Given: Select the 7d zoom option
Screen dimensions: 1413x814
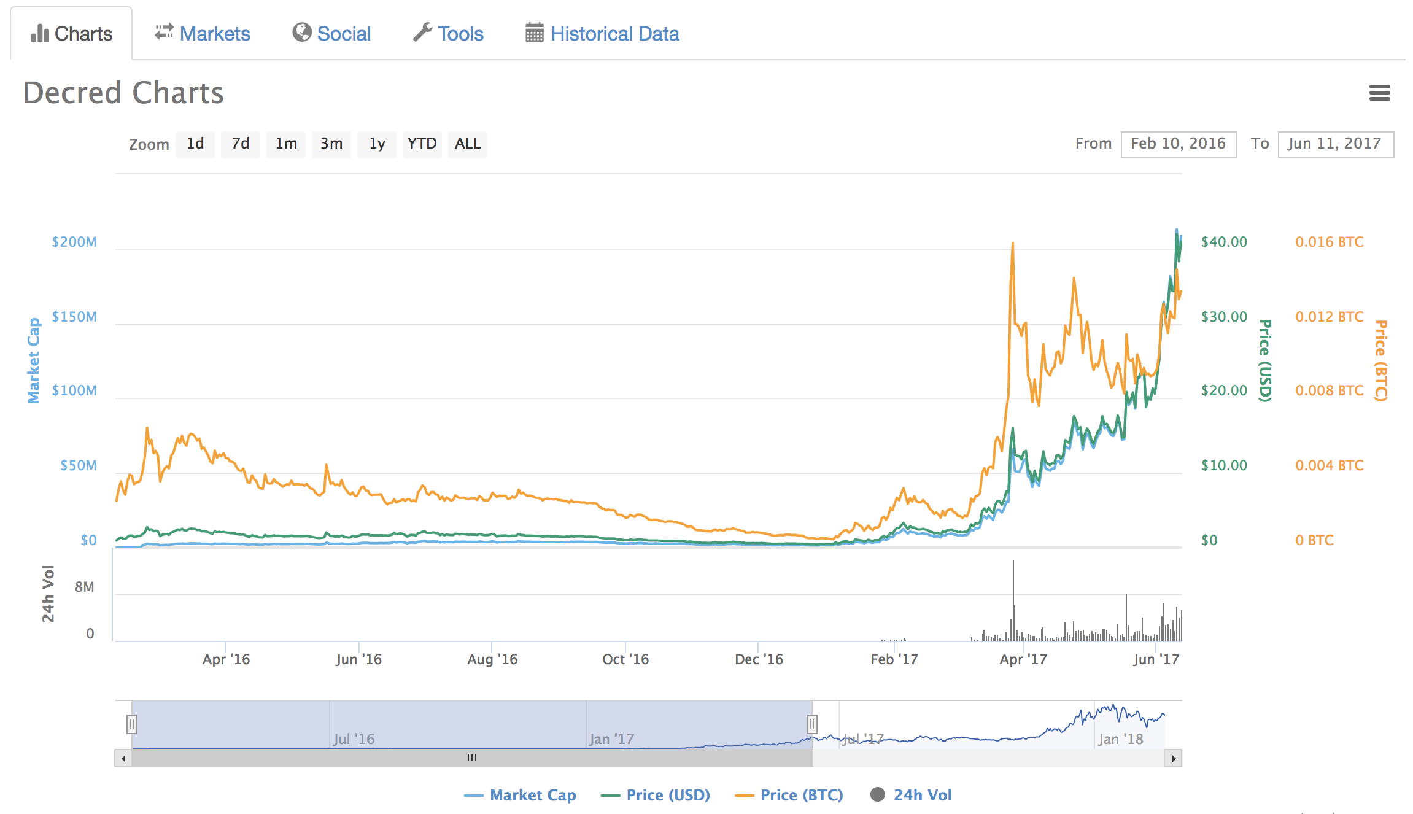Looking at the screenshot, I should point(241,144).
